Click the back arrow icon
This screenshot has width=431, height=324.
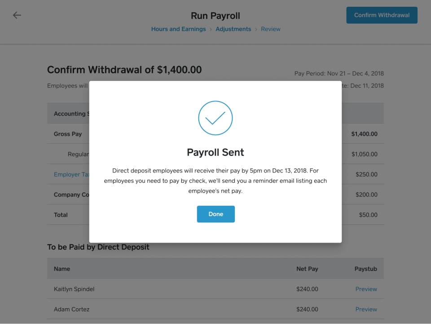coord(17,15)
